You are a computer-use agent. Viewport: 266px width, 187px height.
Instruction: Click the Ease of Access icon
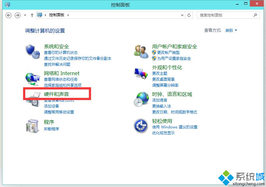tap(141, 126)
